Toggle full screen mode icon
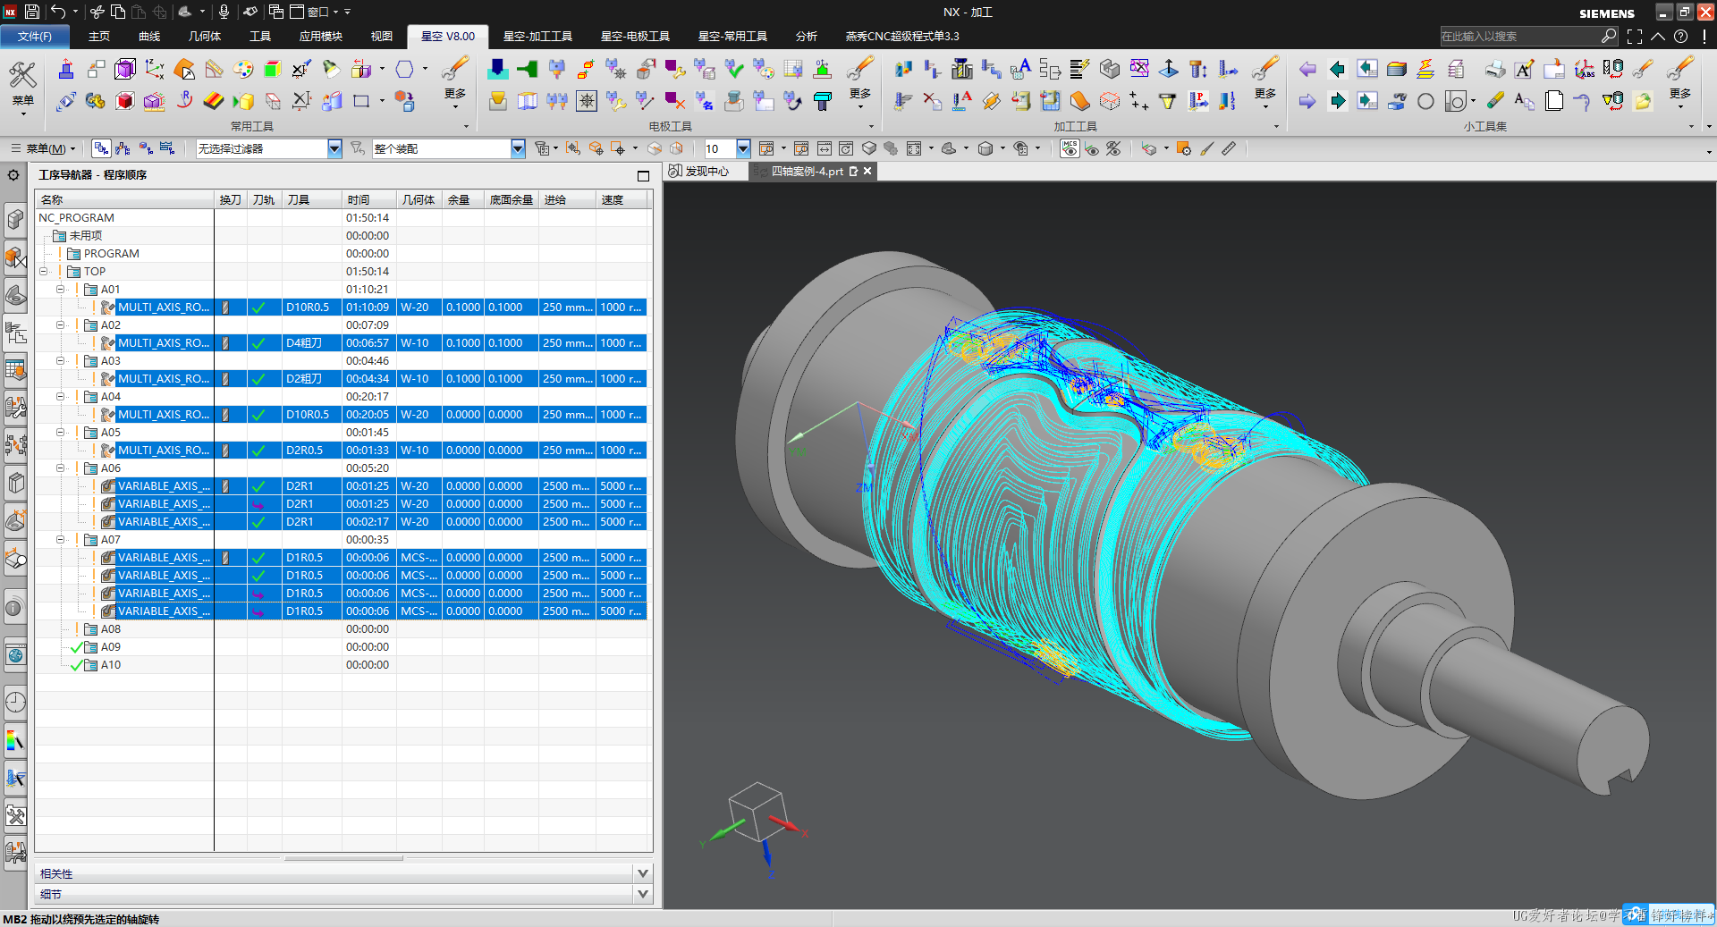Image resolution: width=1717 pixels, height=927 pixels. pos(1635,36)
